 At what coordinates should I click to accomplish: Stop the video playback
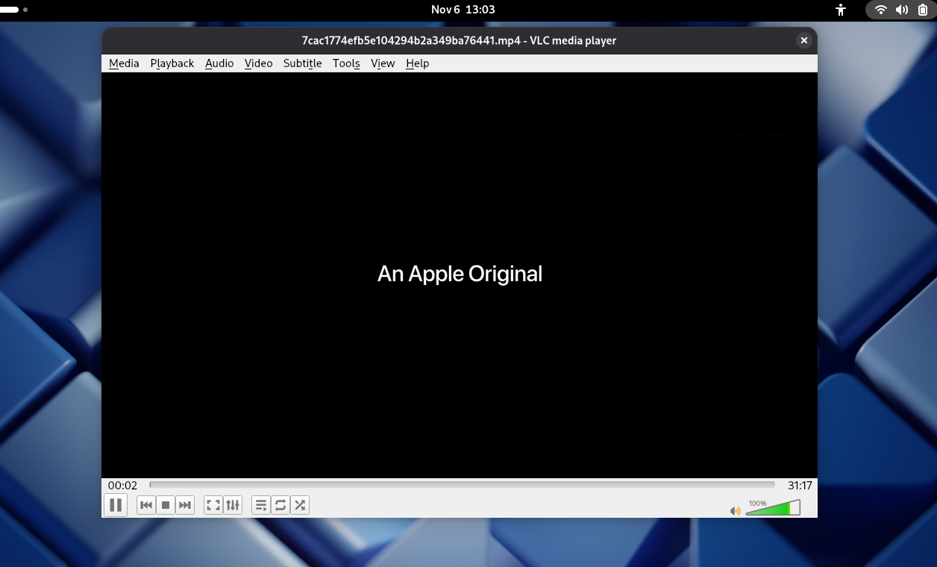166,505
